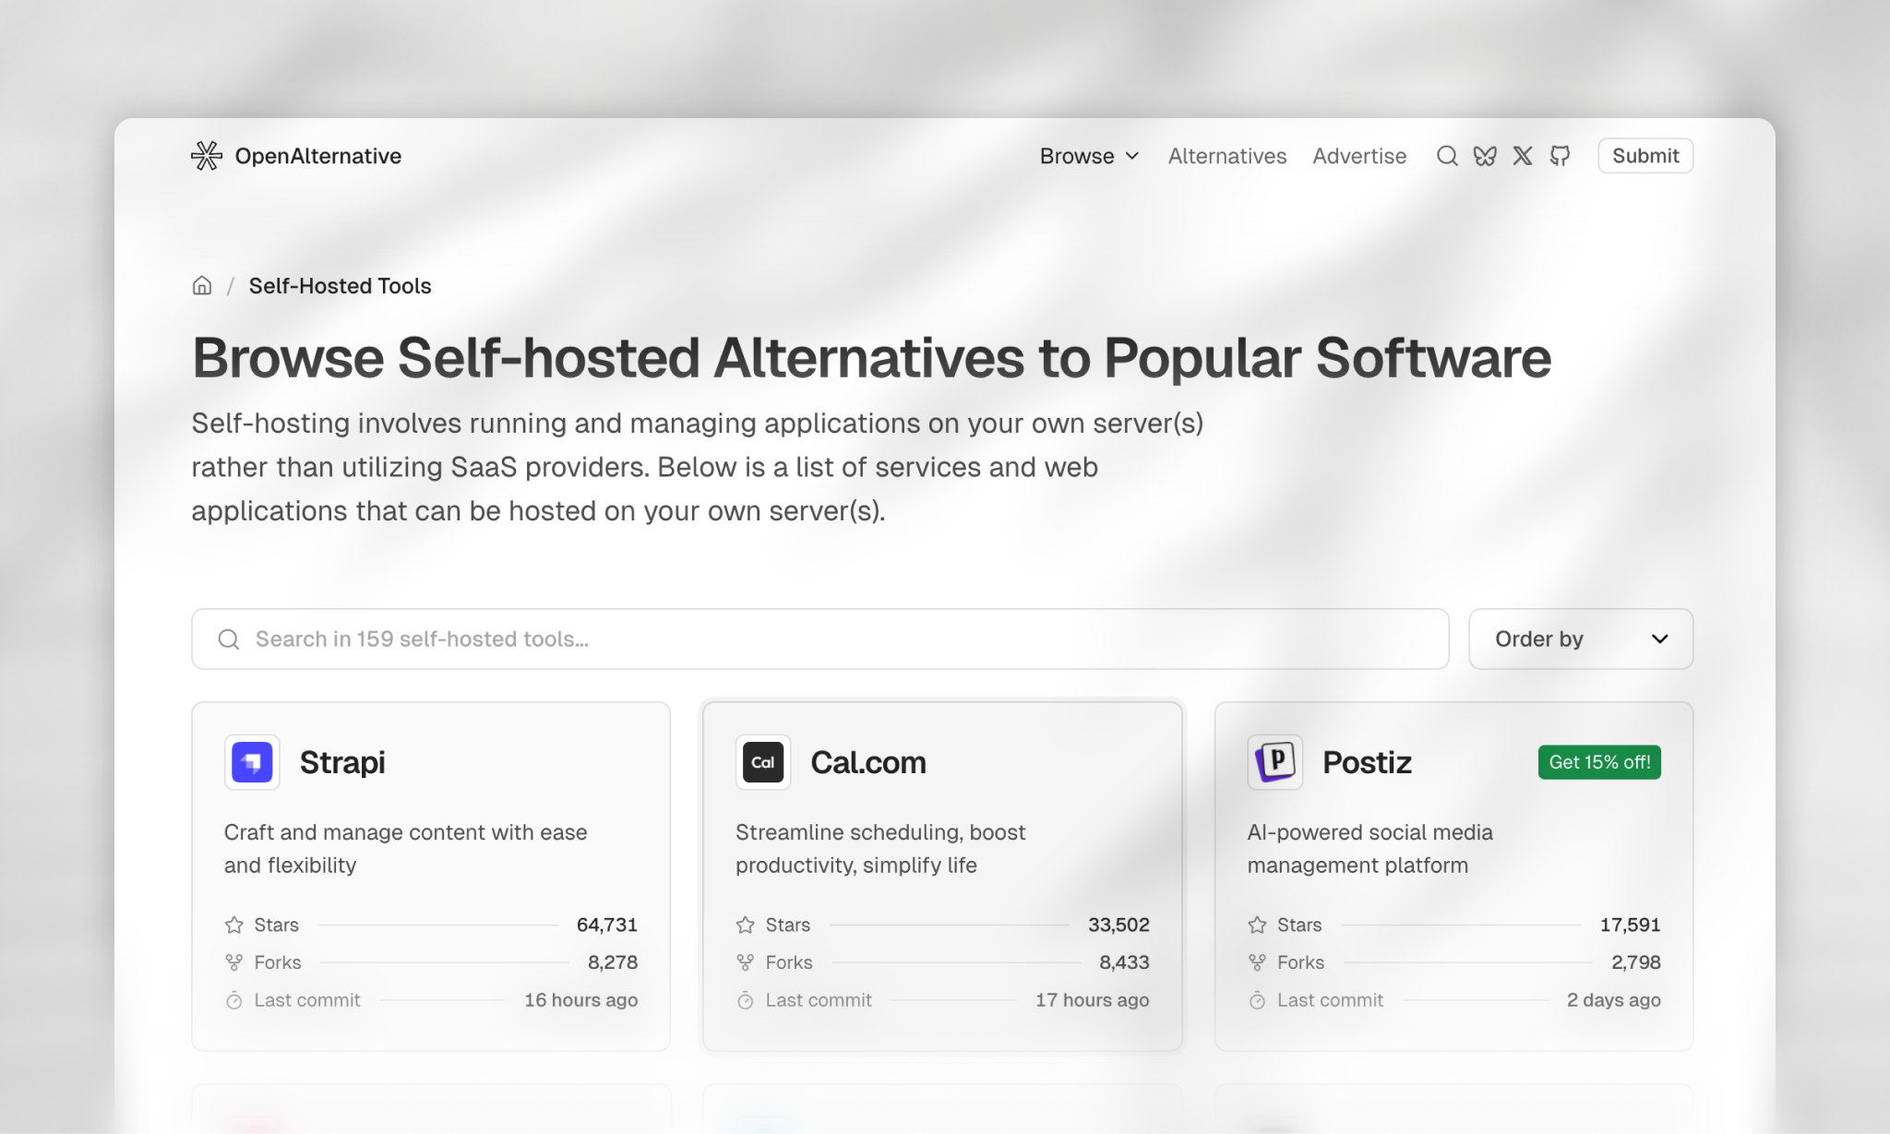The image size is (1890, 1134).
Task: Select Self-Hosted Tools breadcrumb text
Action: pos(340,286)
